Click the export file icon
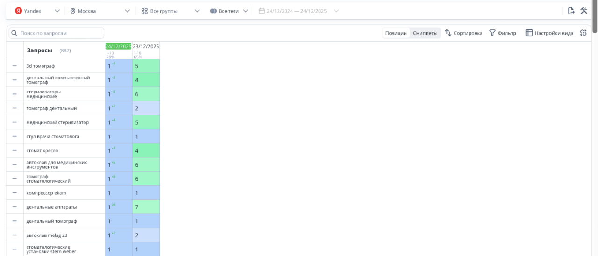 click(x=571, y=11)
